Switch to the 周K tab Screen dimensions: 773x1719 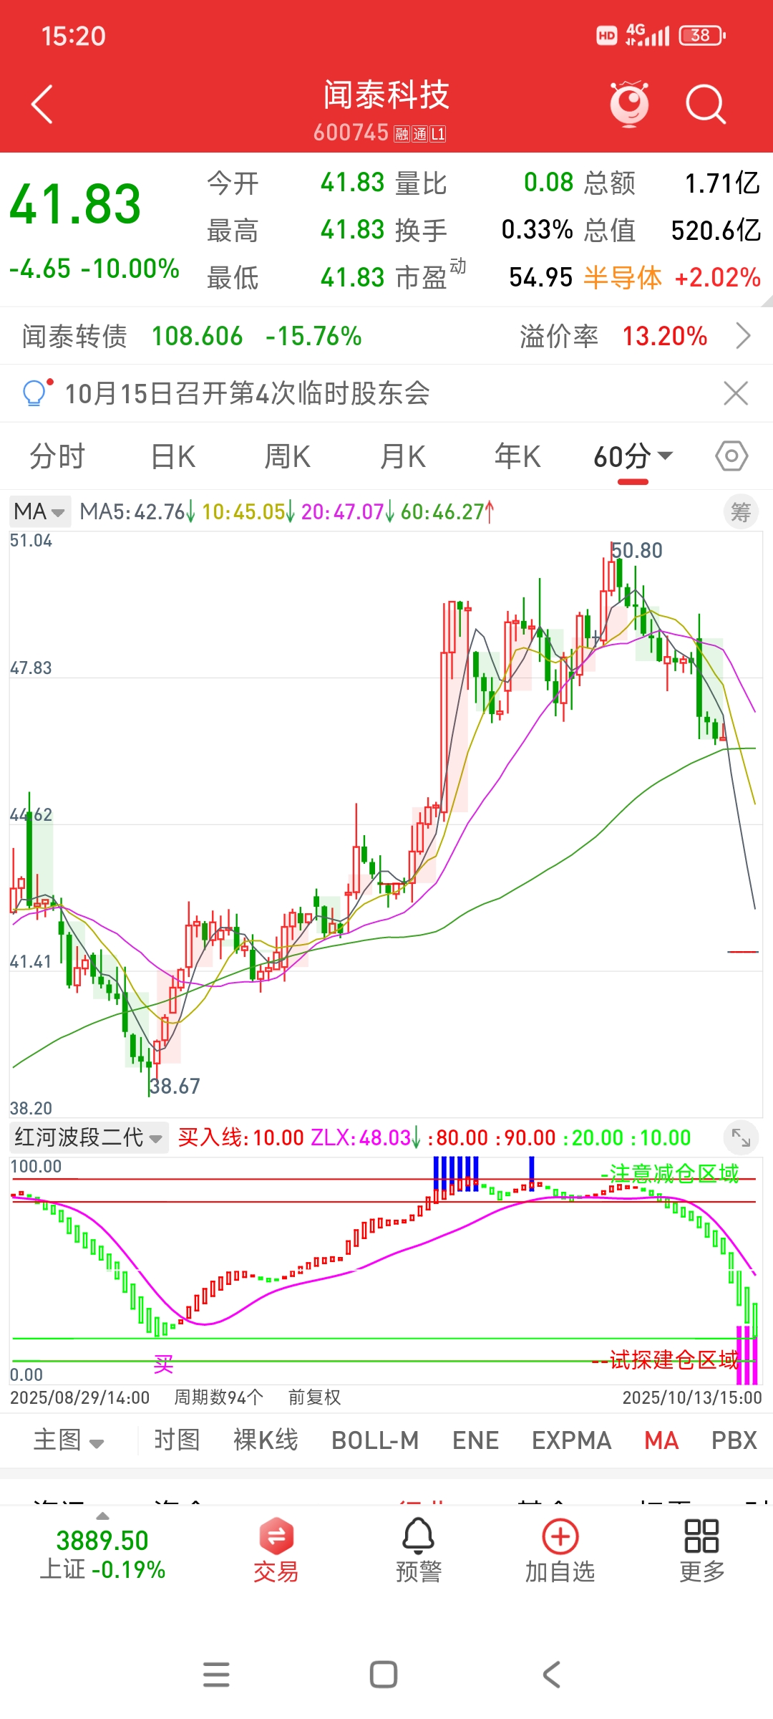point(288,456)
